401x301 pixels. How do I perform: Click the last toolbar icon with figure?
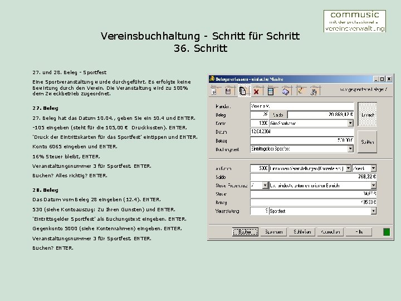point(314,91)
